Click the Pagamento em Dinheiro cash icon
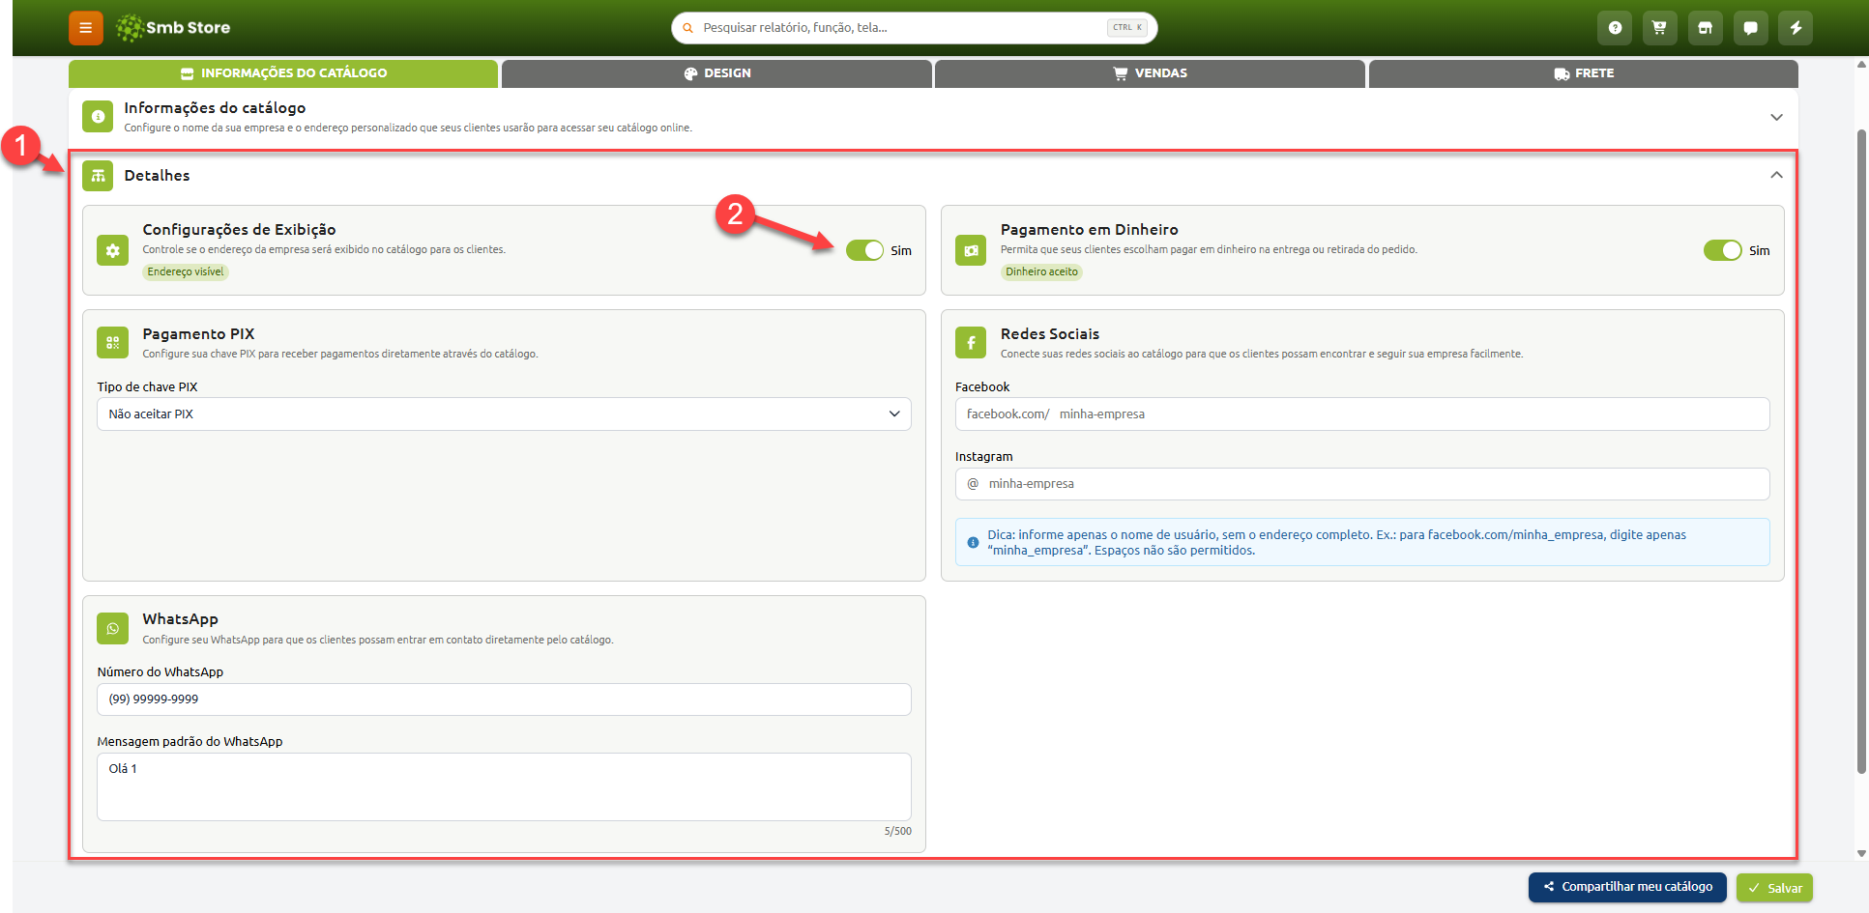The image size is (1869, 913). coord(971,250)
